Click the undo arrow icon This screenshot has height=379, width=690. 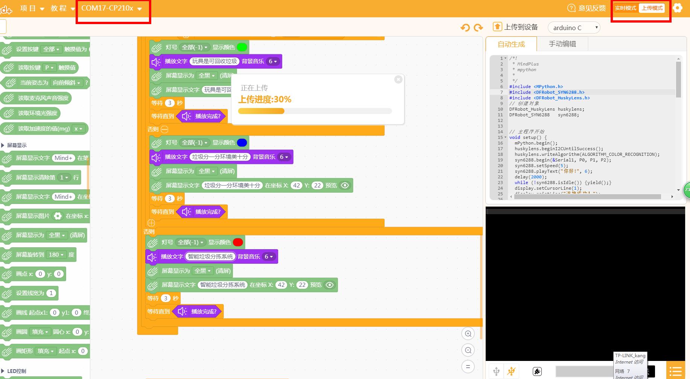[x=465, y=27]
